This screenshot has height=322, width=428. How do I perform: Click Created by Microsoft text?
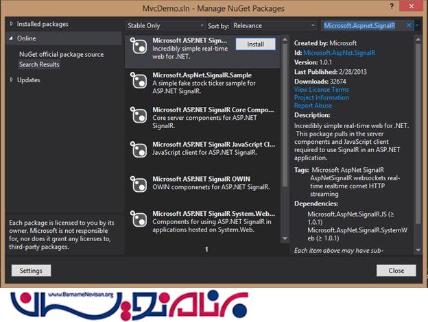325,43
